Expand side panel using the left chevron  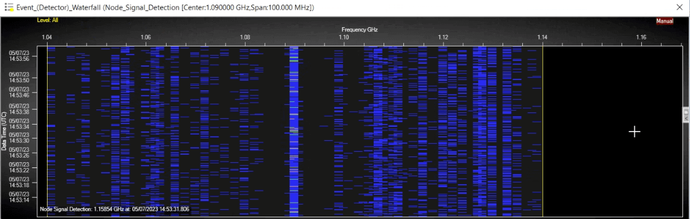coord(686,118)
